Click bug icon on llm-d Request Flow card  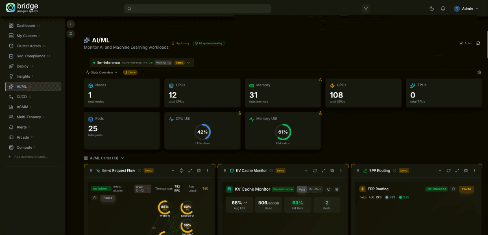pyautogui.click(x=198, y=171)
